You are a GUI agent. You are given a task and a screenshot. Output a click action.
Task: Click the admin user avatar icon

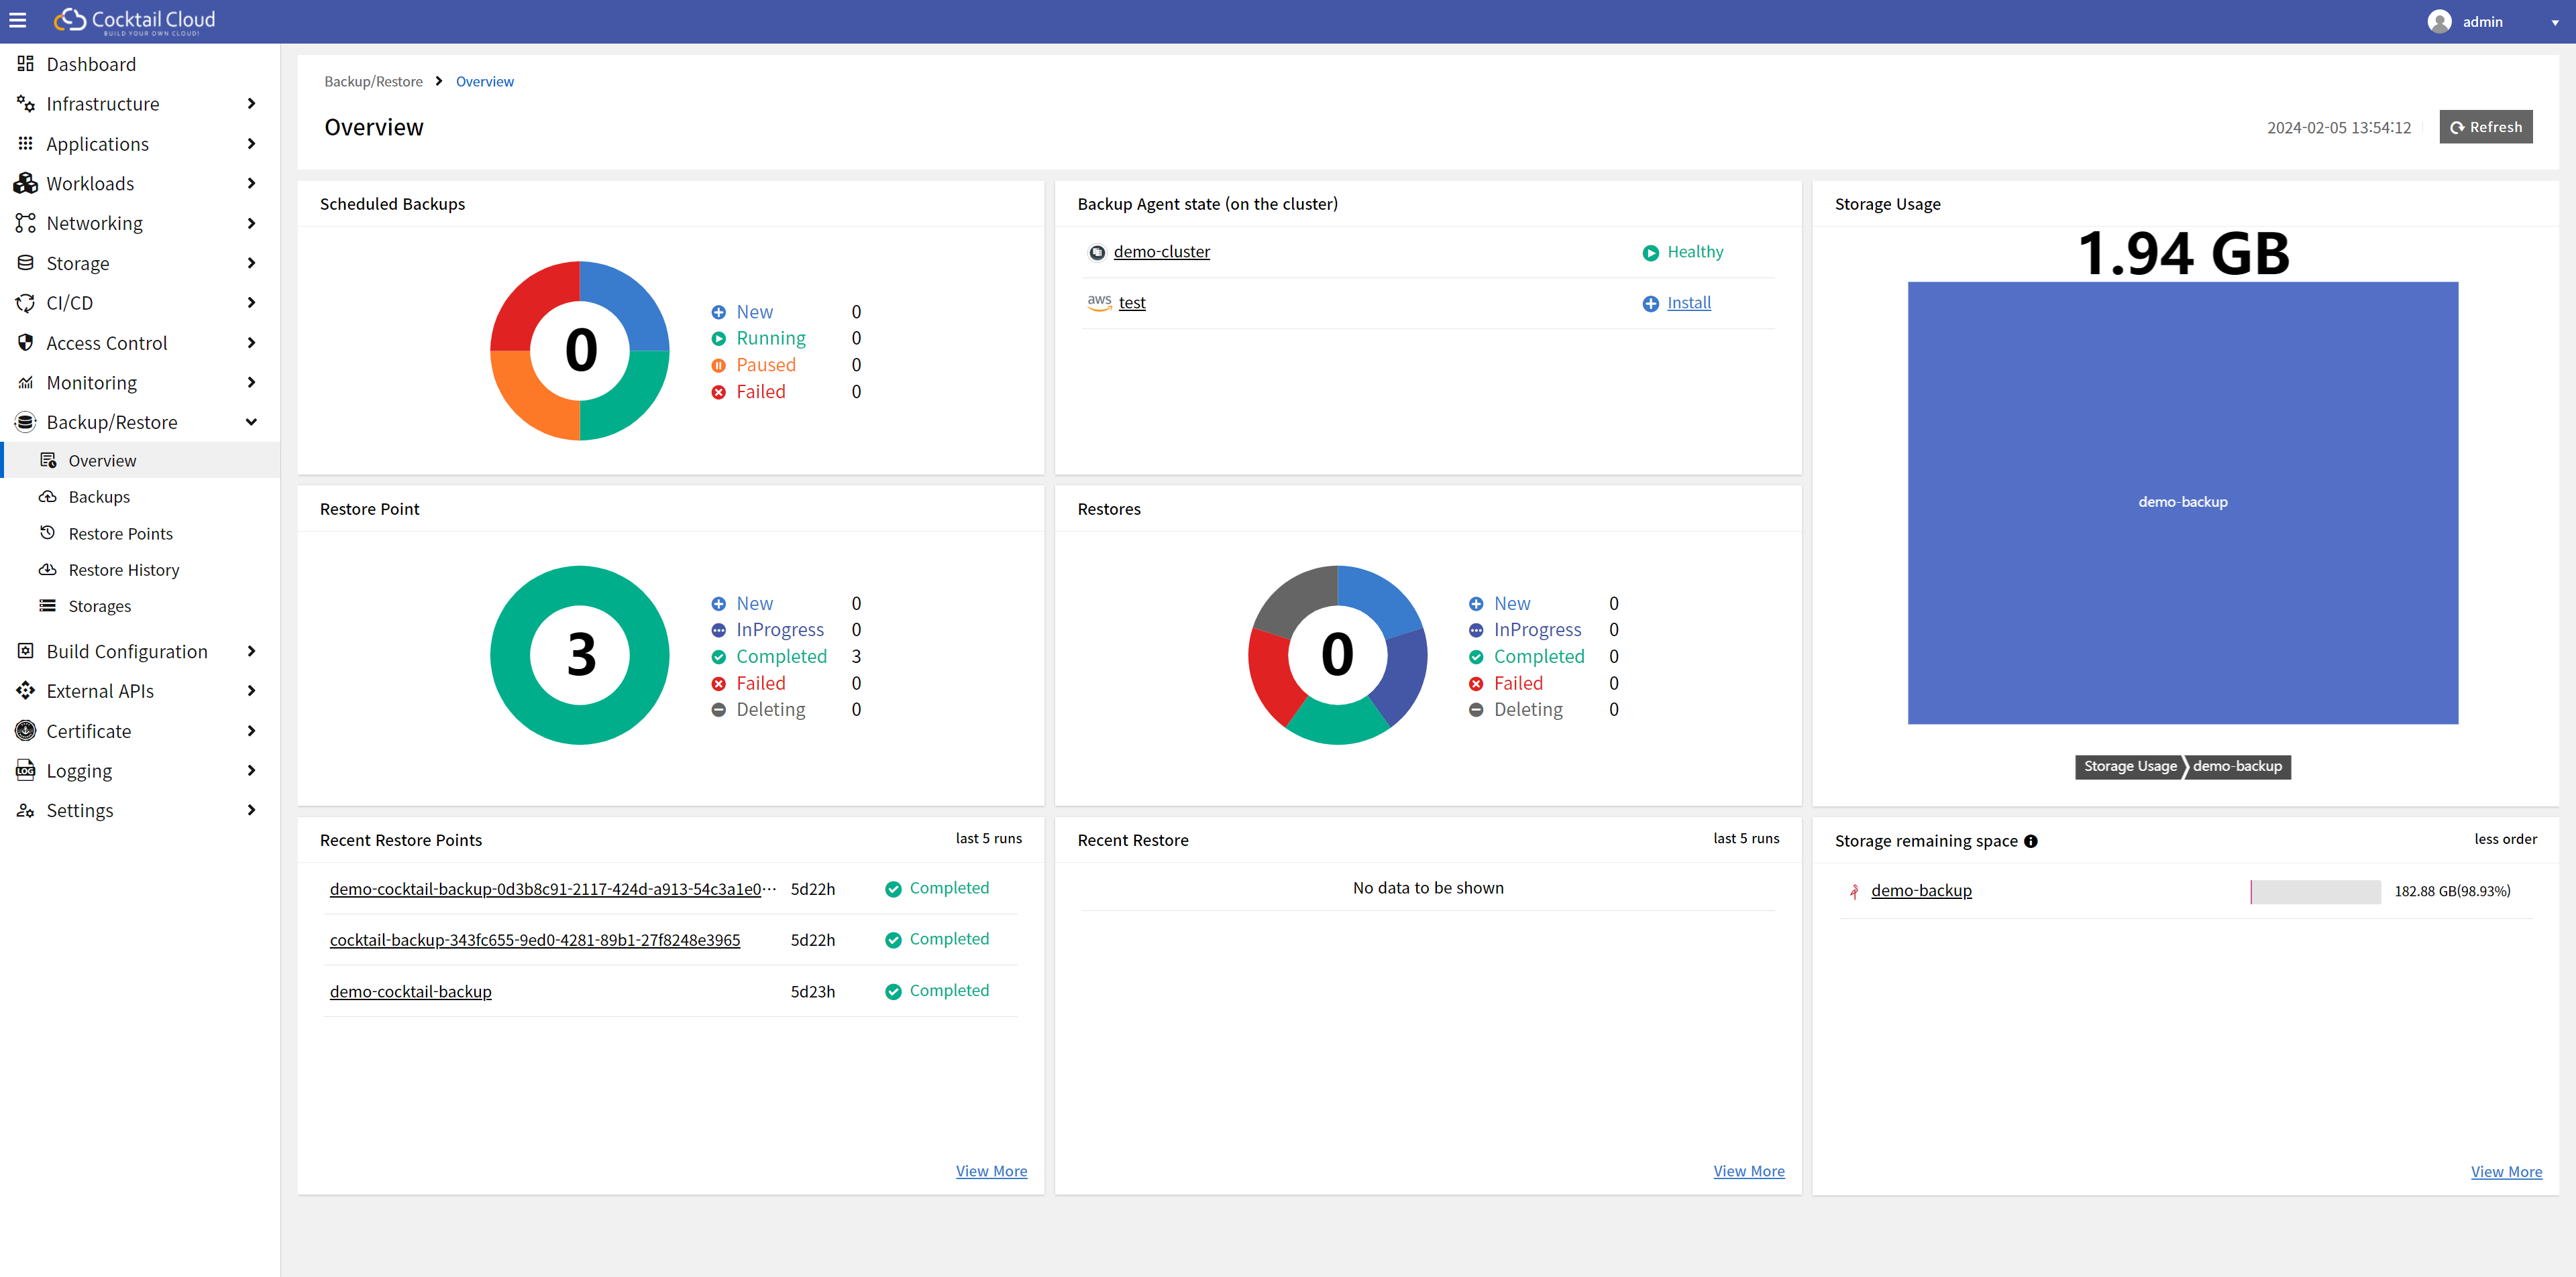(2439, 21)
